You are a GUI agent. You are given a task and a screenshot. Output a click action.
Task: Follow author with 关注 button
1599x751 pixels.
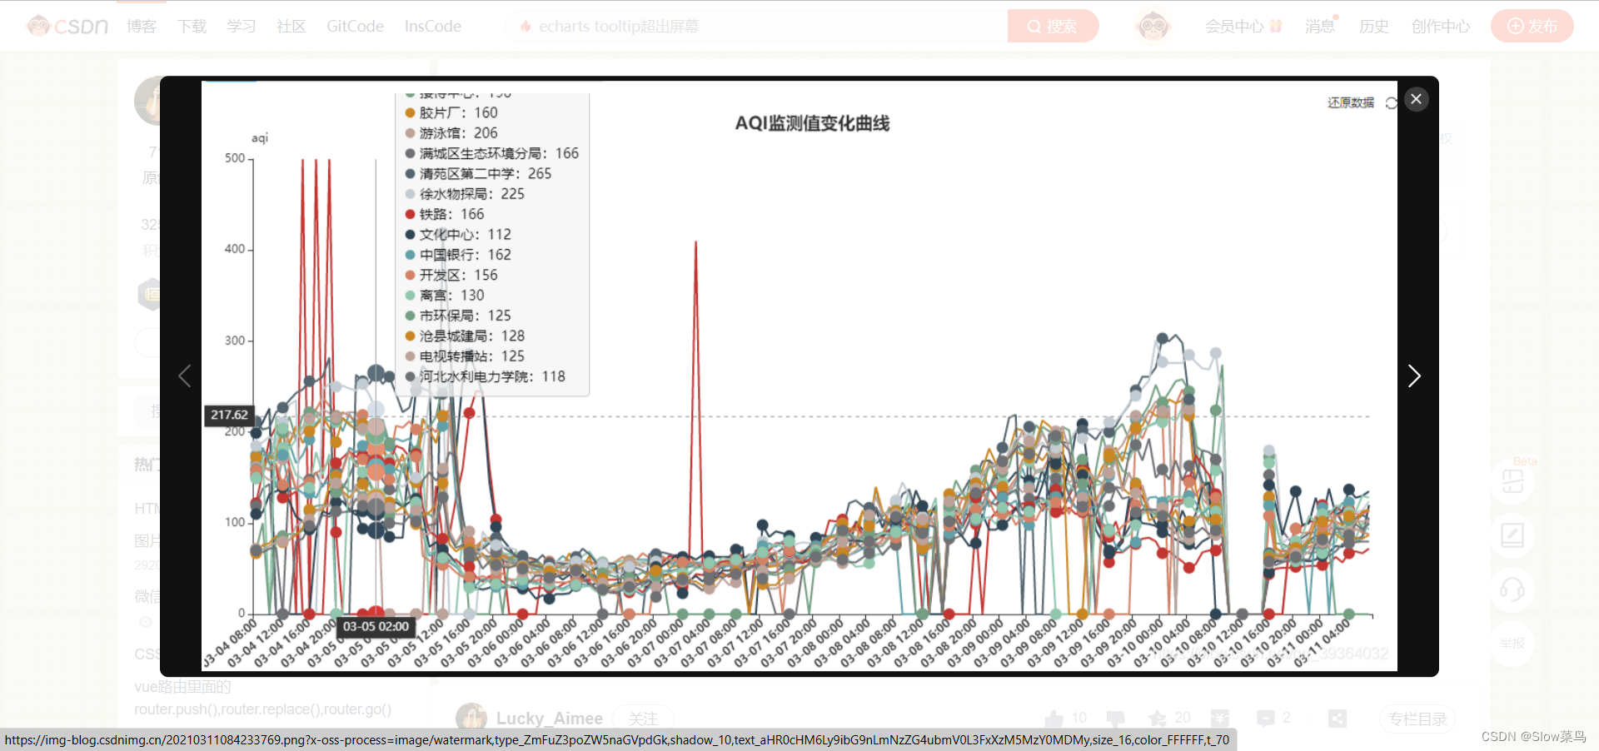click(643, 719)
